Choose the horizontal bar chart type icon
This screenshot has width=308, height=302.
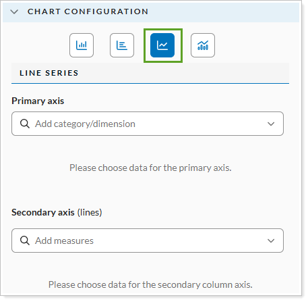click(122, 45)
